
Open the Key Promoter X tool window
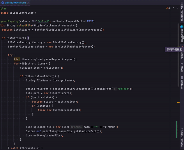coord(182,12)
